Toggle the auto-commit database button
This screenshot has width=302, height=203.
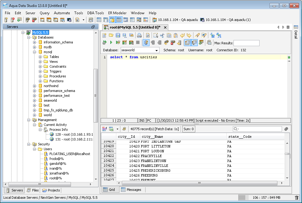(146, 42)
